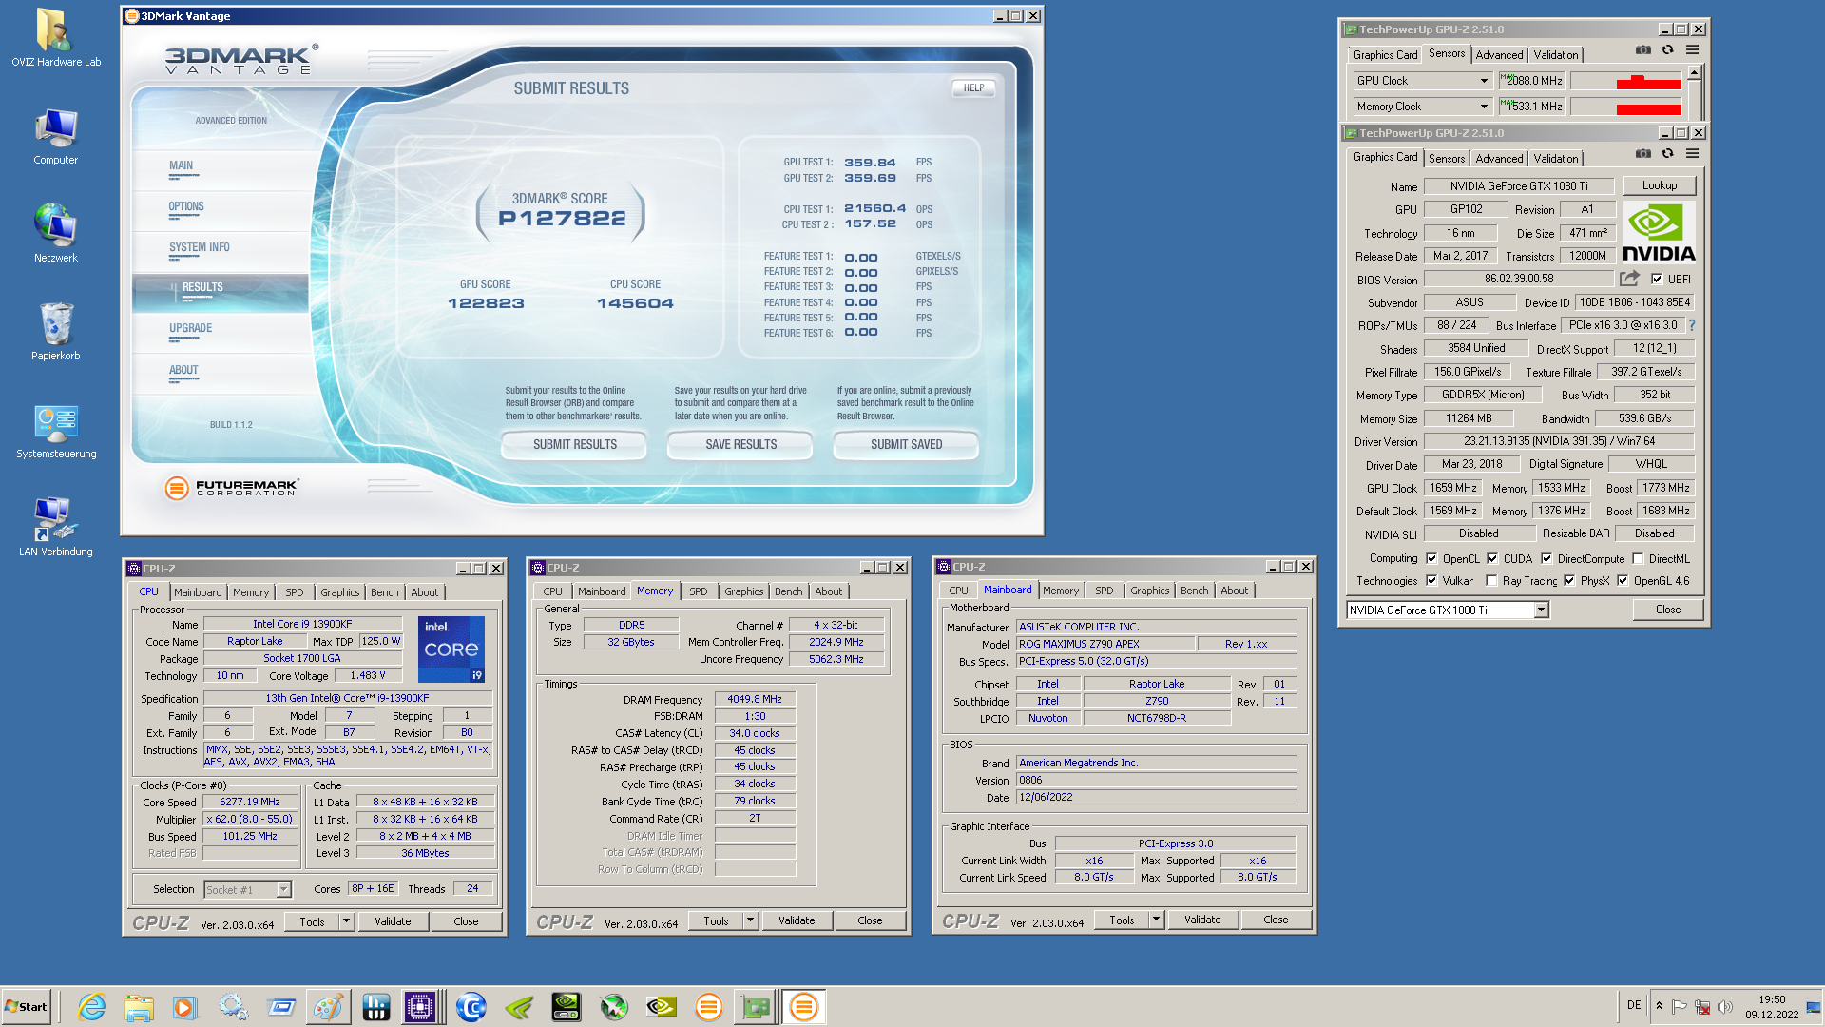Screen dimensions: 1825x1027
Task: Click the SUBMIT RESULTS button
Action: tap(574, 445)
